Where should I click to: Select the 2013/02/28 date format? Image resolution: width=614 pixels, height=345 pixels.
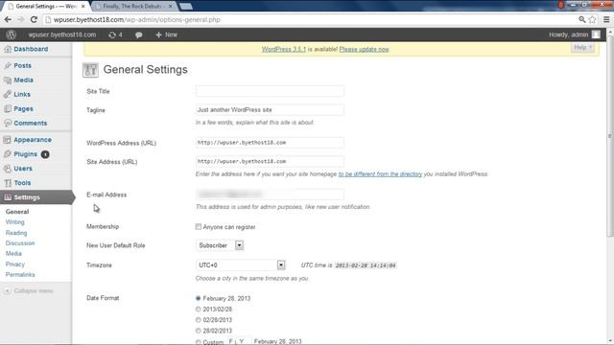coord(199,310)
